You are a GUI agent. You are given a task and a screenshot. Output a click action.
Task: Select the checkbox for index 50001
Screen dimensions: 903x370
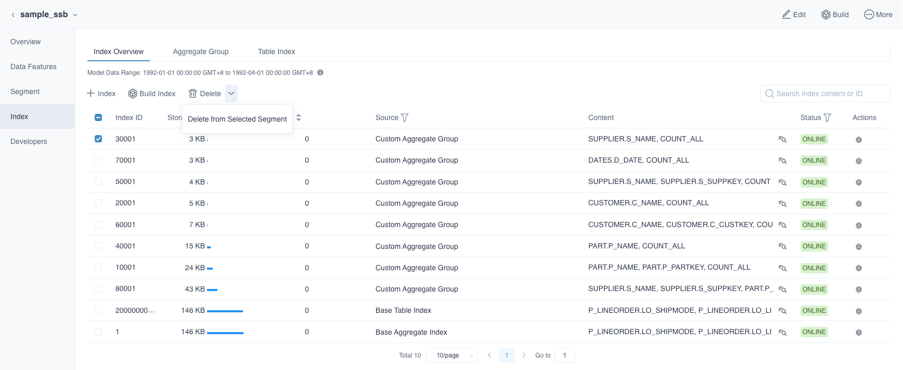point(98,181)
